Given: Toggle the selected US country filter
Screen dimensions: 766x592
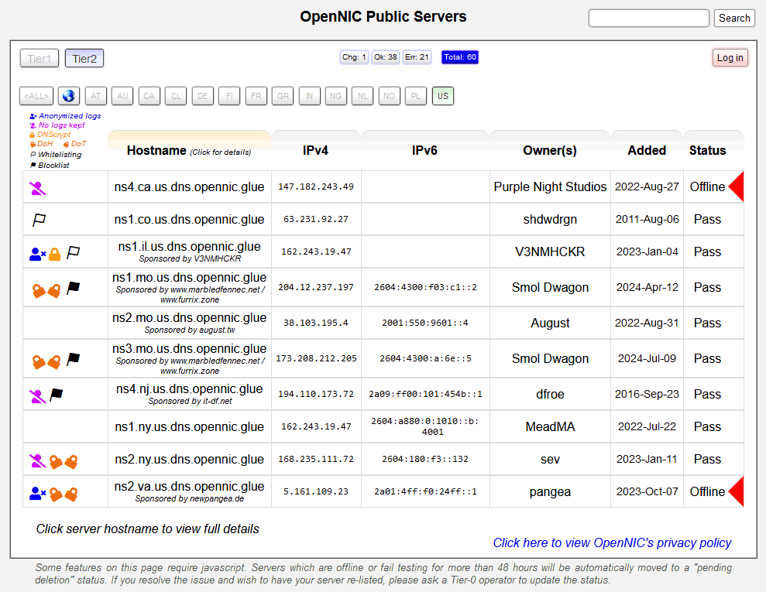Looking at the screenshot, I should 442,96.
